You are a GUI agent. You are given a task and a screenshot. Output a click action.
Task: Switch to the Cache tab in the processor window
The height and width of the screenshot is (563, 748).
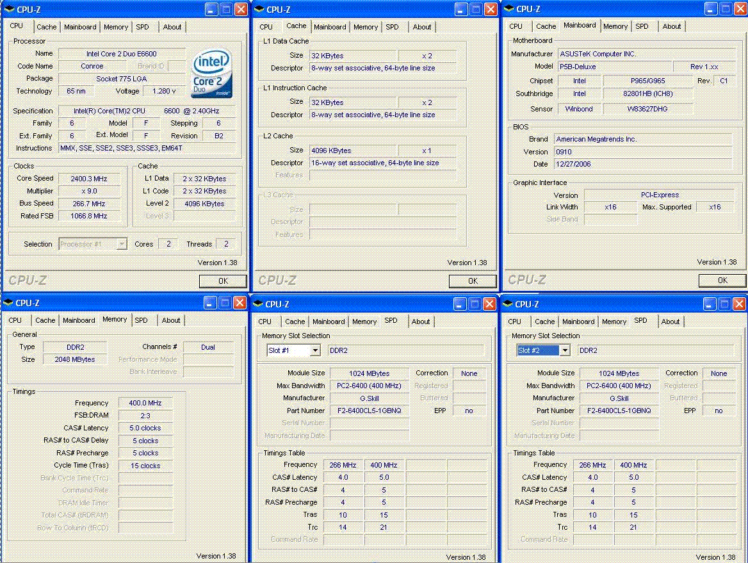[46, 27]
